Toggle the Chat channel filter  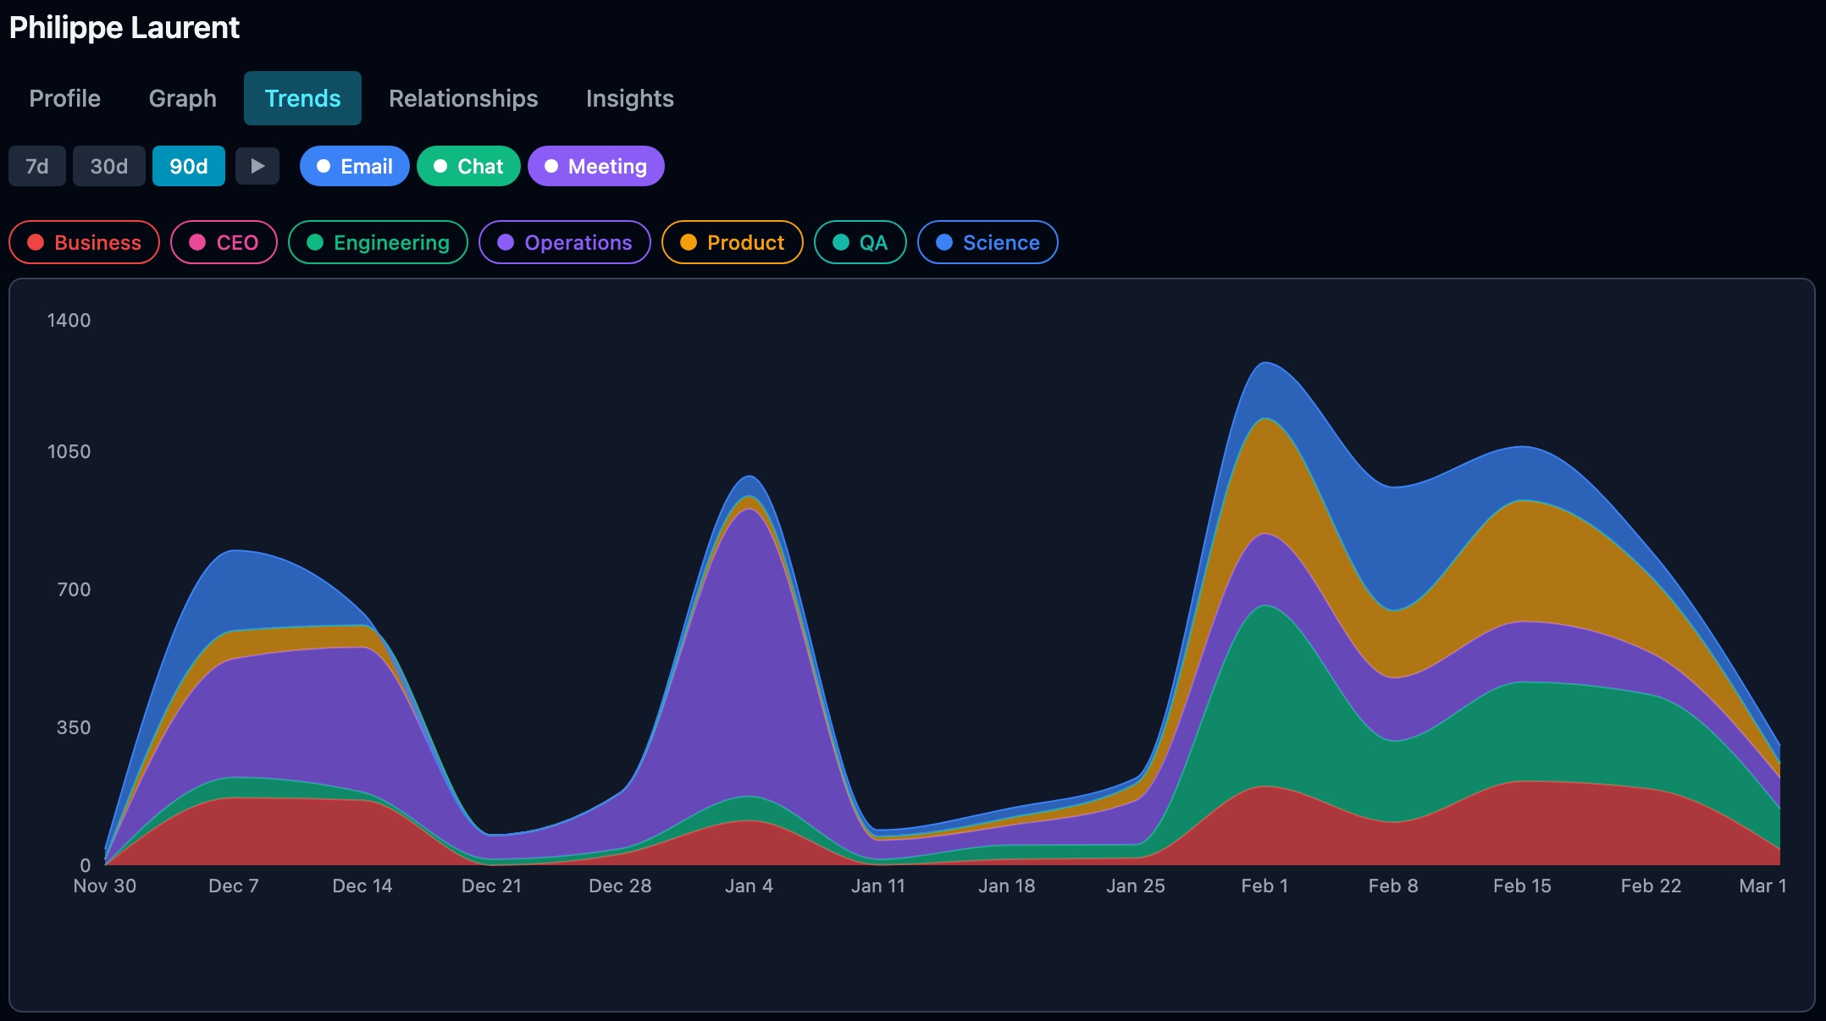pos(468,166)
